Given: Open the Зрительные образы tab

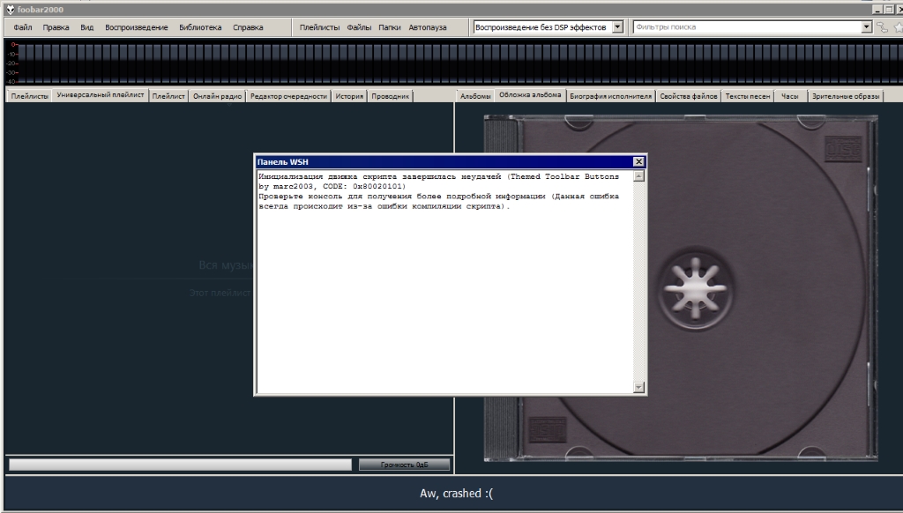Looking at the screenshot, I should click(846, 96).
